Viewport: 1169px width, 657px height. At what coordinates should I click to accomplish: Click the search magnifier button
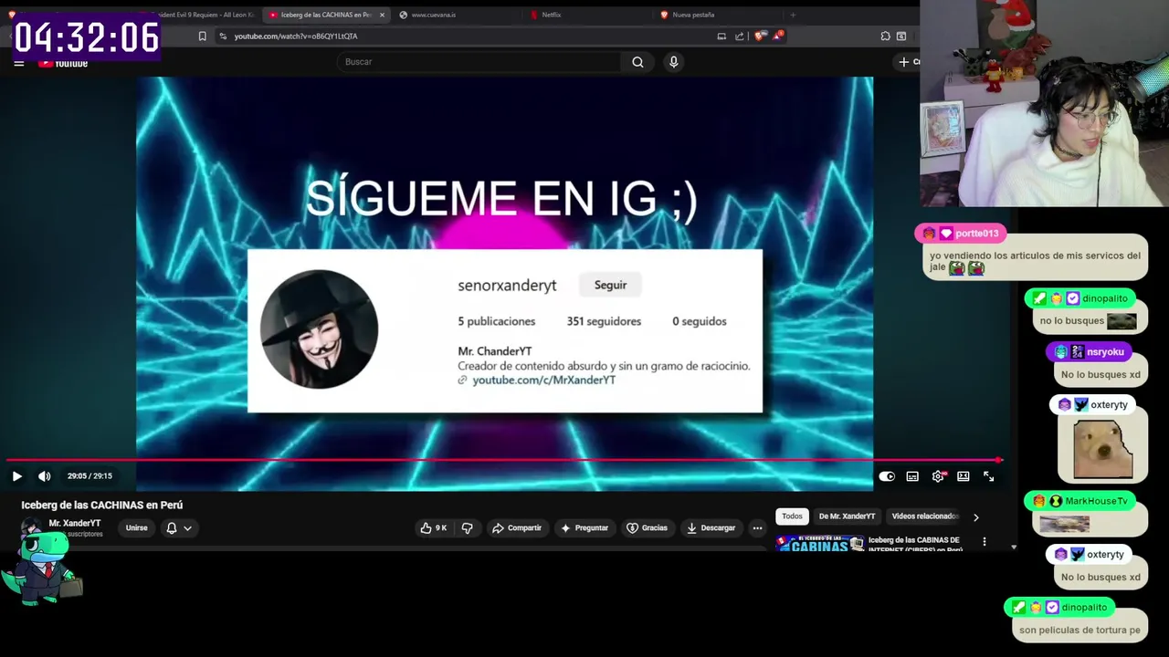(x=637, y=62)
